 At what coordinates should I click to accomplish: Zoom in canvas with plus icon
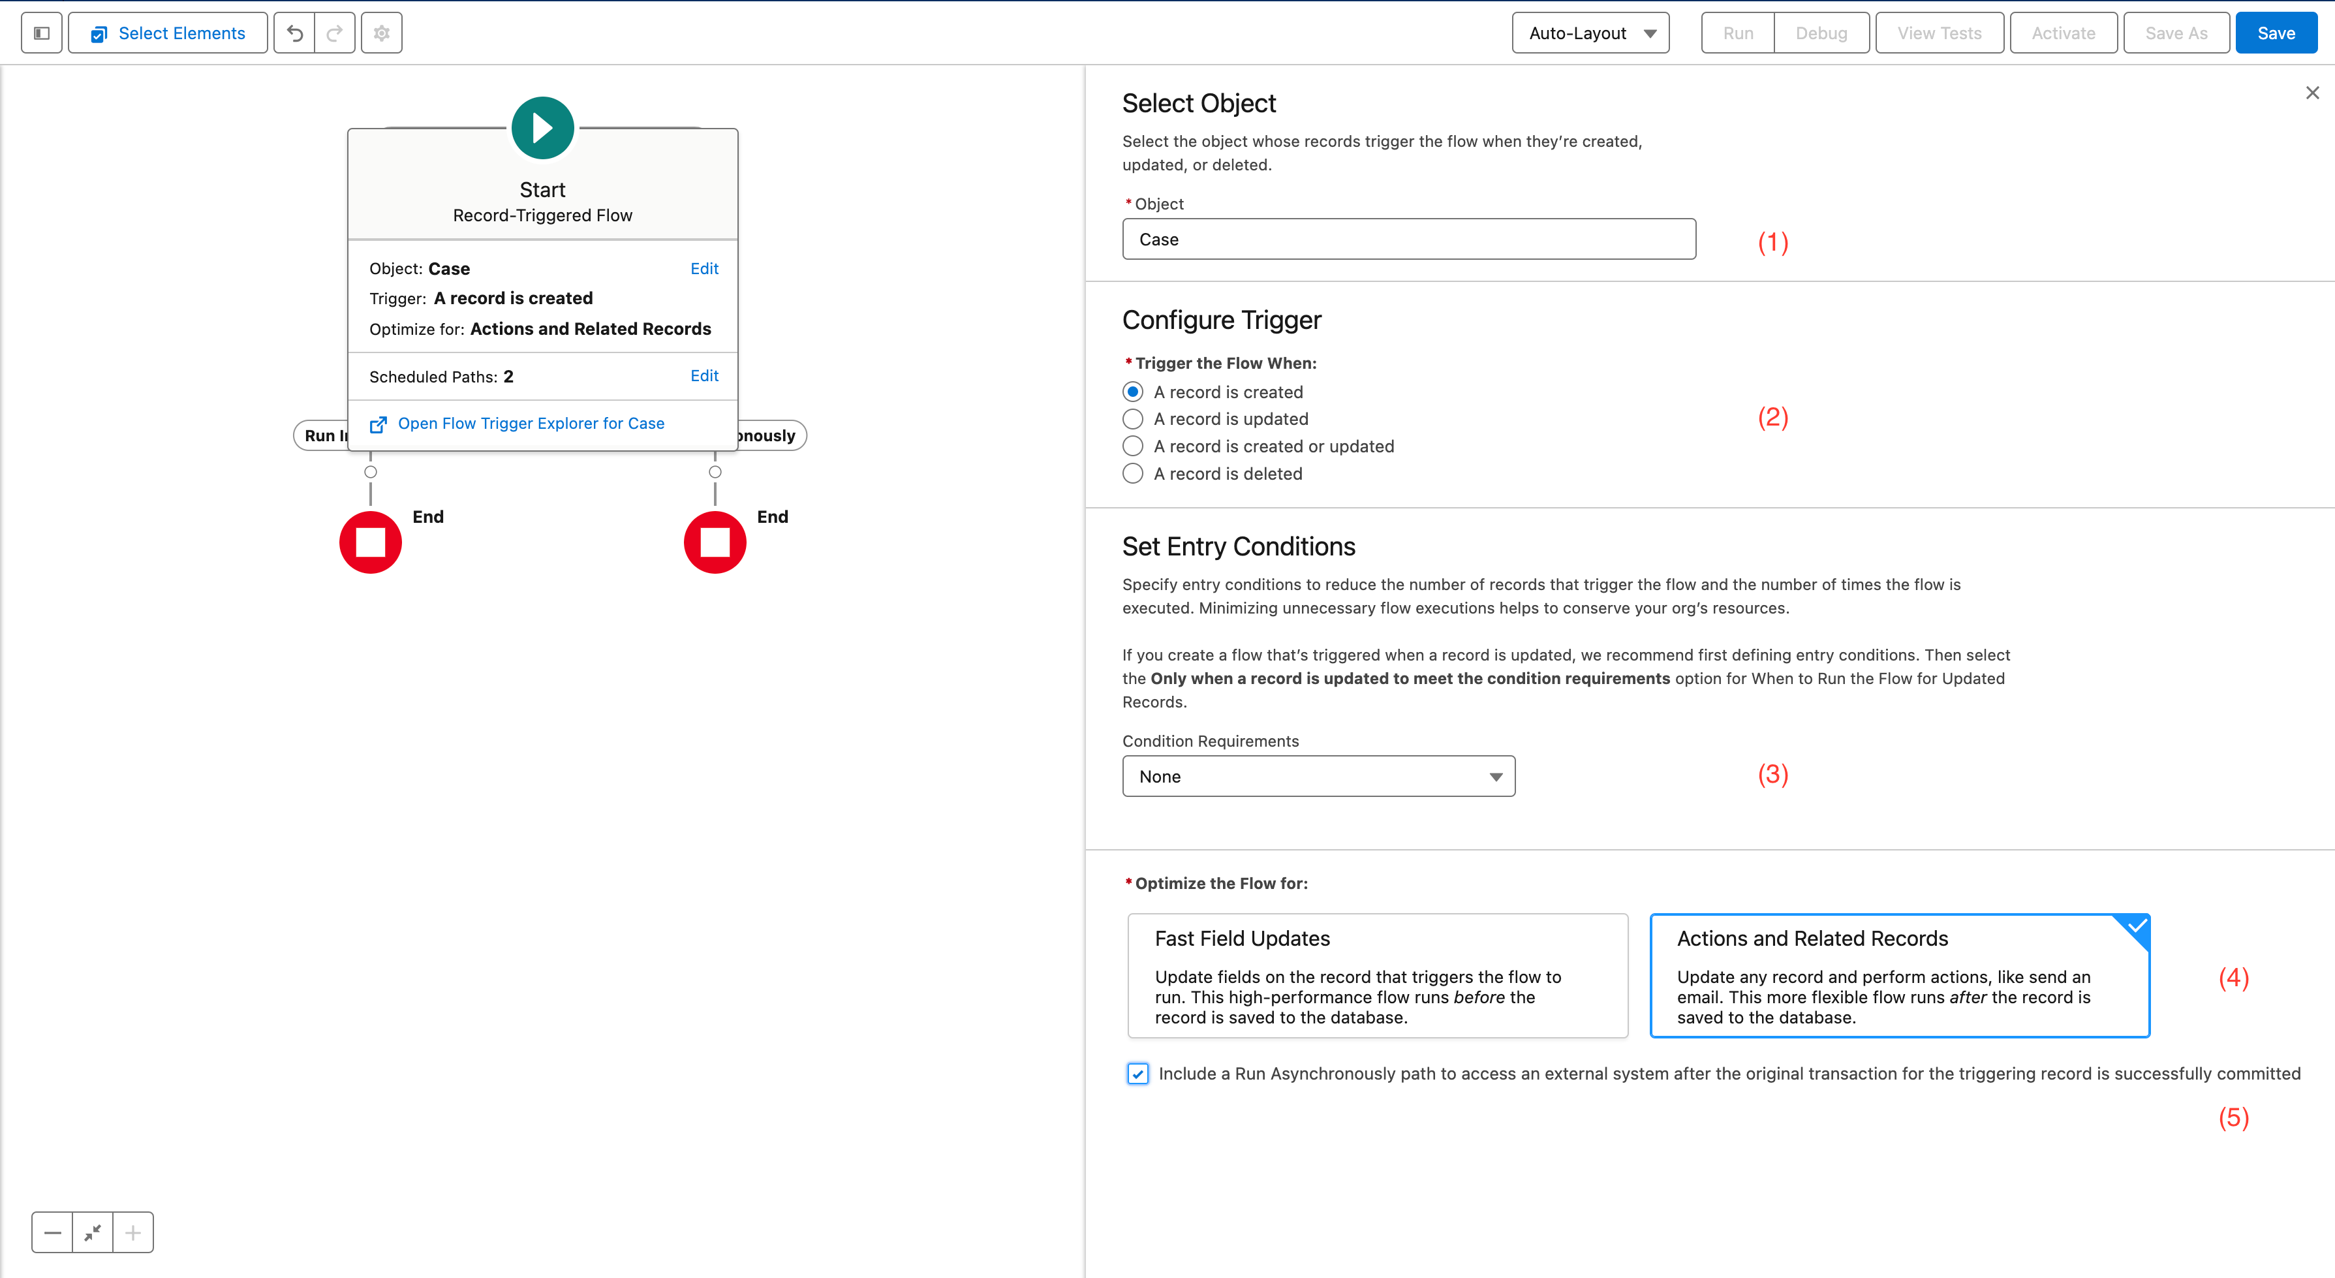coord(133,1233)
